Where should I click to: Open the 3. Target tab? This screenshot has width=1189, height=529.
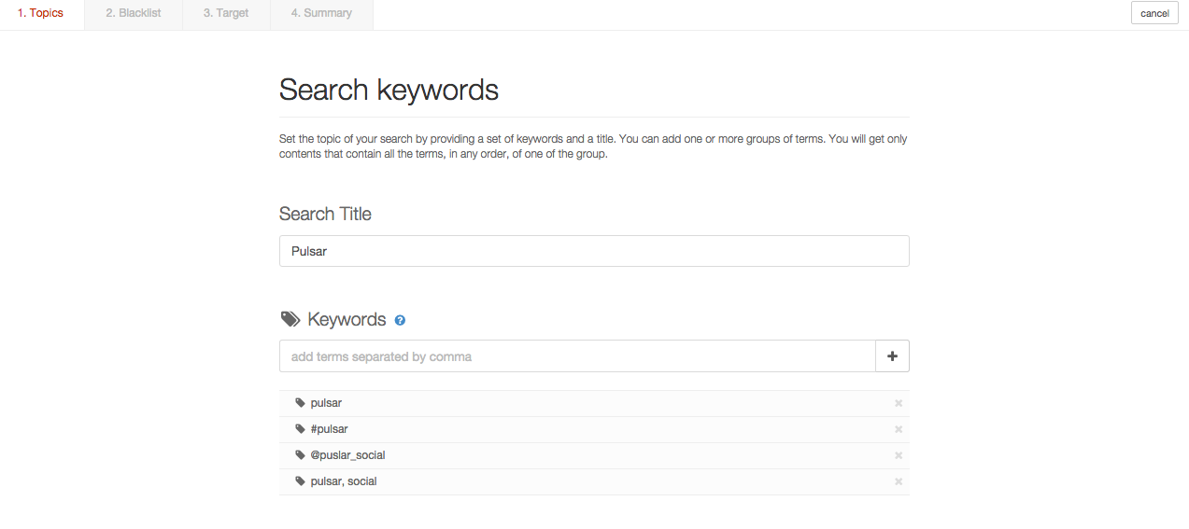226,14
